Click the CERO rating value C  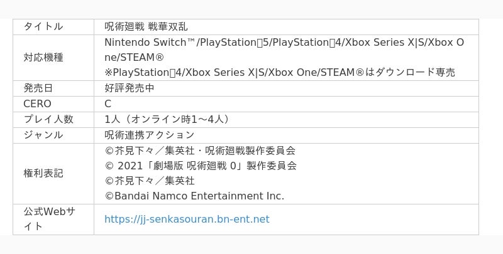click(108, 103)
